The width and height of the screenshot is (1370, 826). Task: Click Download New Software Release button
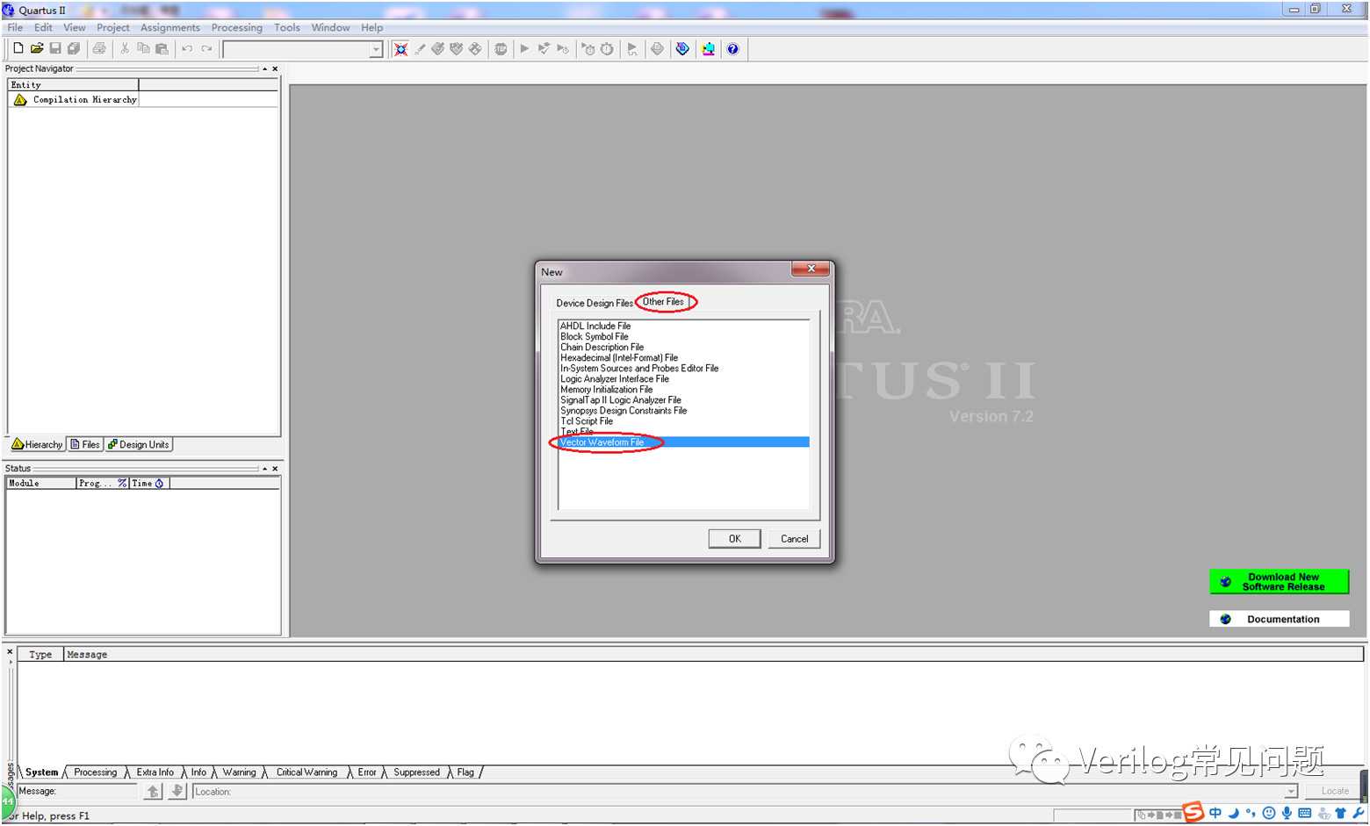click(1279, 582)
